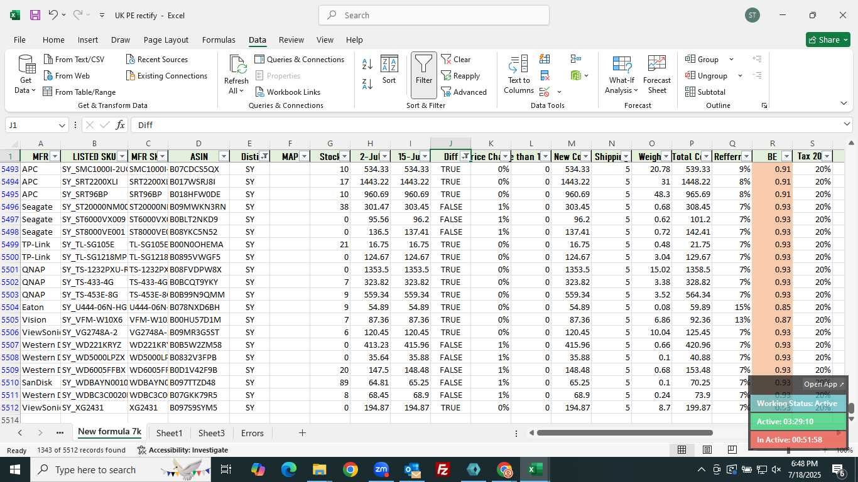Screen dimensions: 858x482
Task: Click the Share button
Action: (x=828, y=40)
